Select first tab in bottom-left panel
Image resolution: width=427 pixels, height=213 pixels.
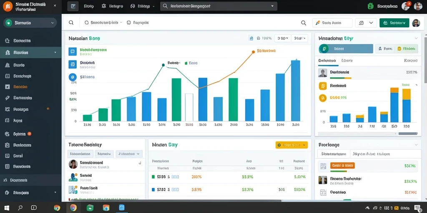coord(80,154)
